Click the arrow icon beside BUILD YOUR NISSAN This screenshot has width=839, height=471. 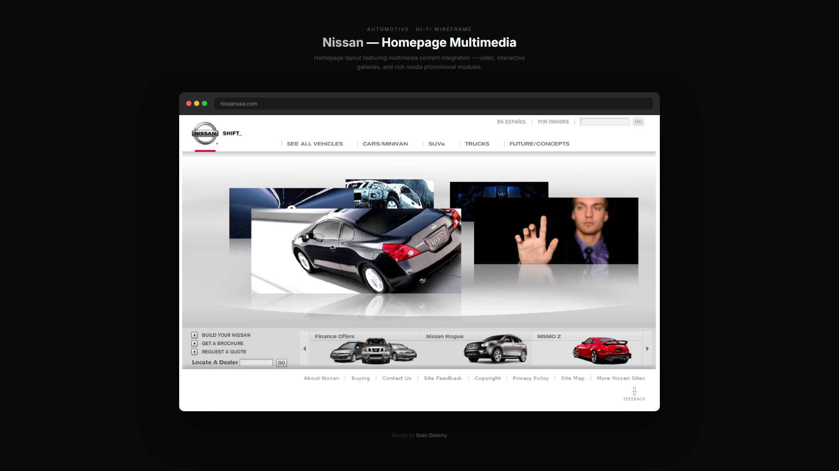point(195,334)
